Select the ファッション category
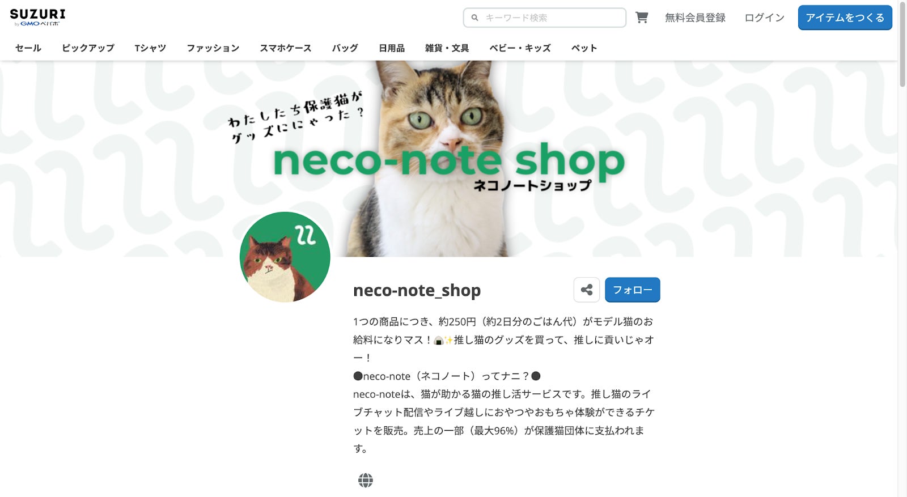907x497 pixels. 213,48
